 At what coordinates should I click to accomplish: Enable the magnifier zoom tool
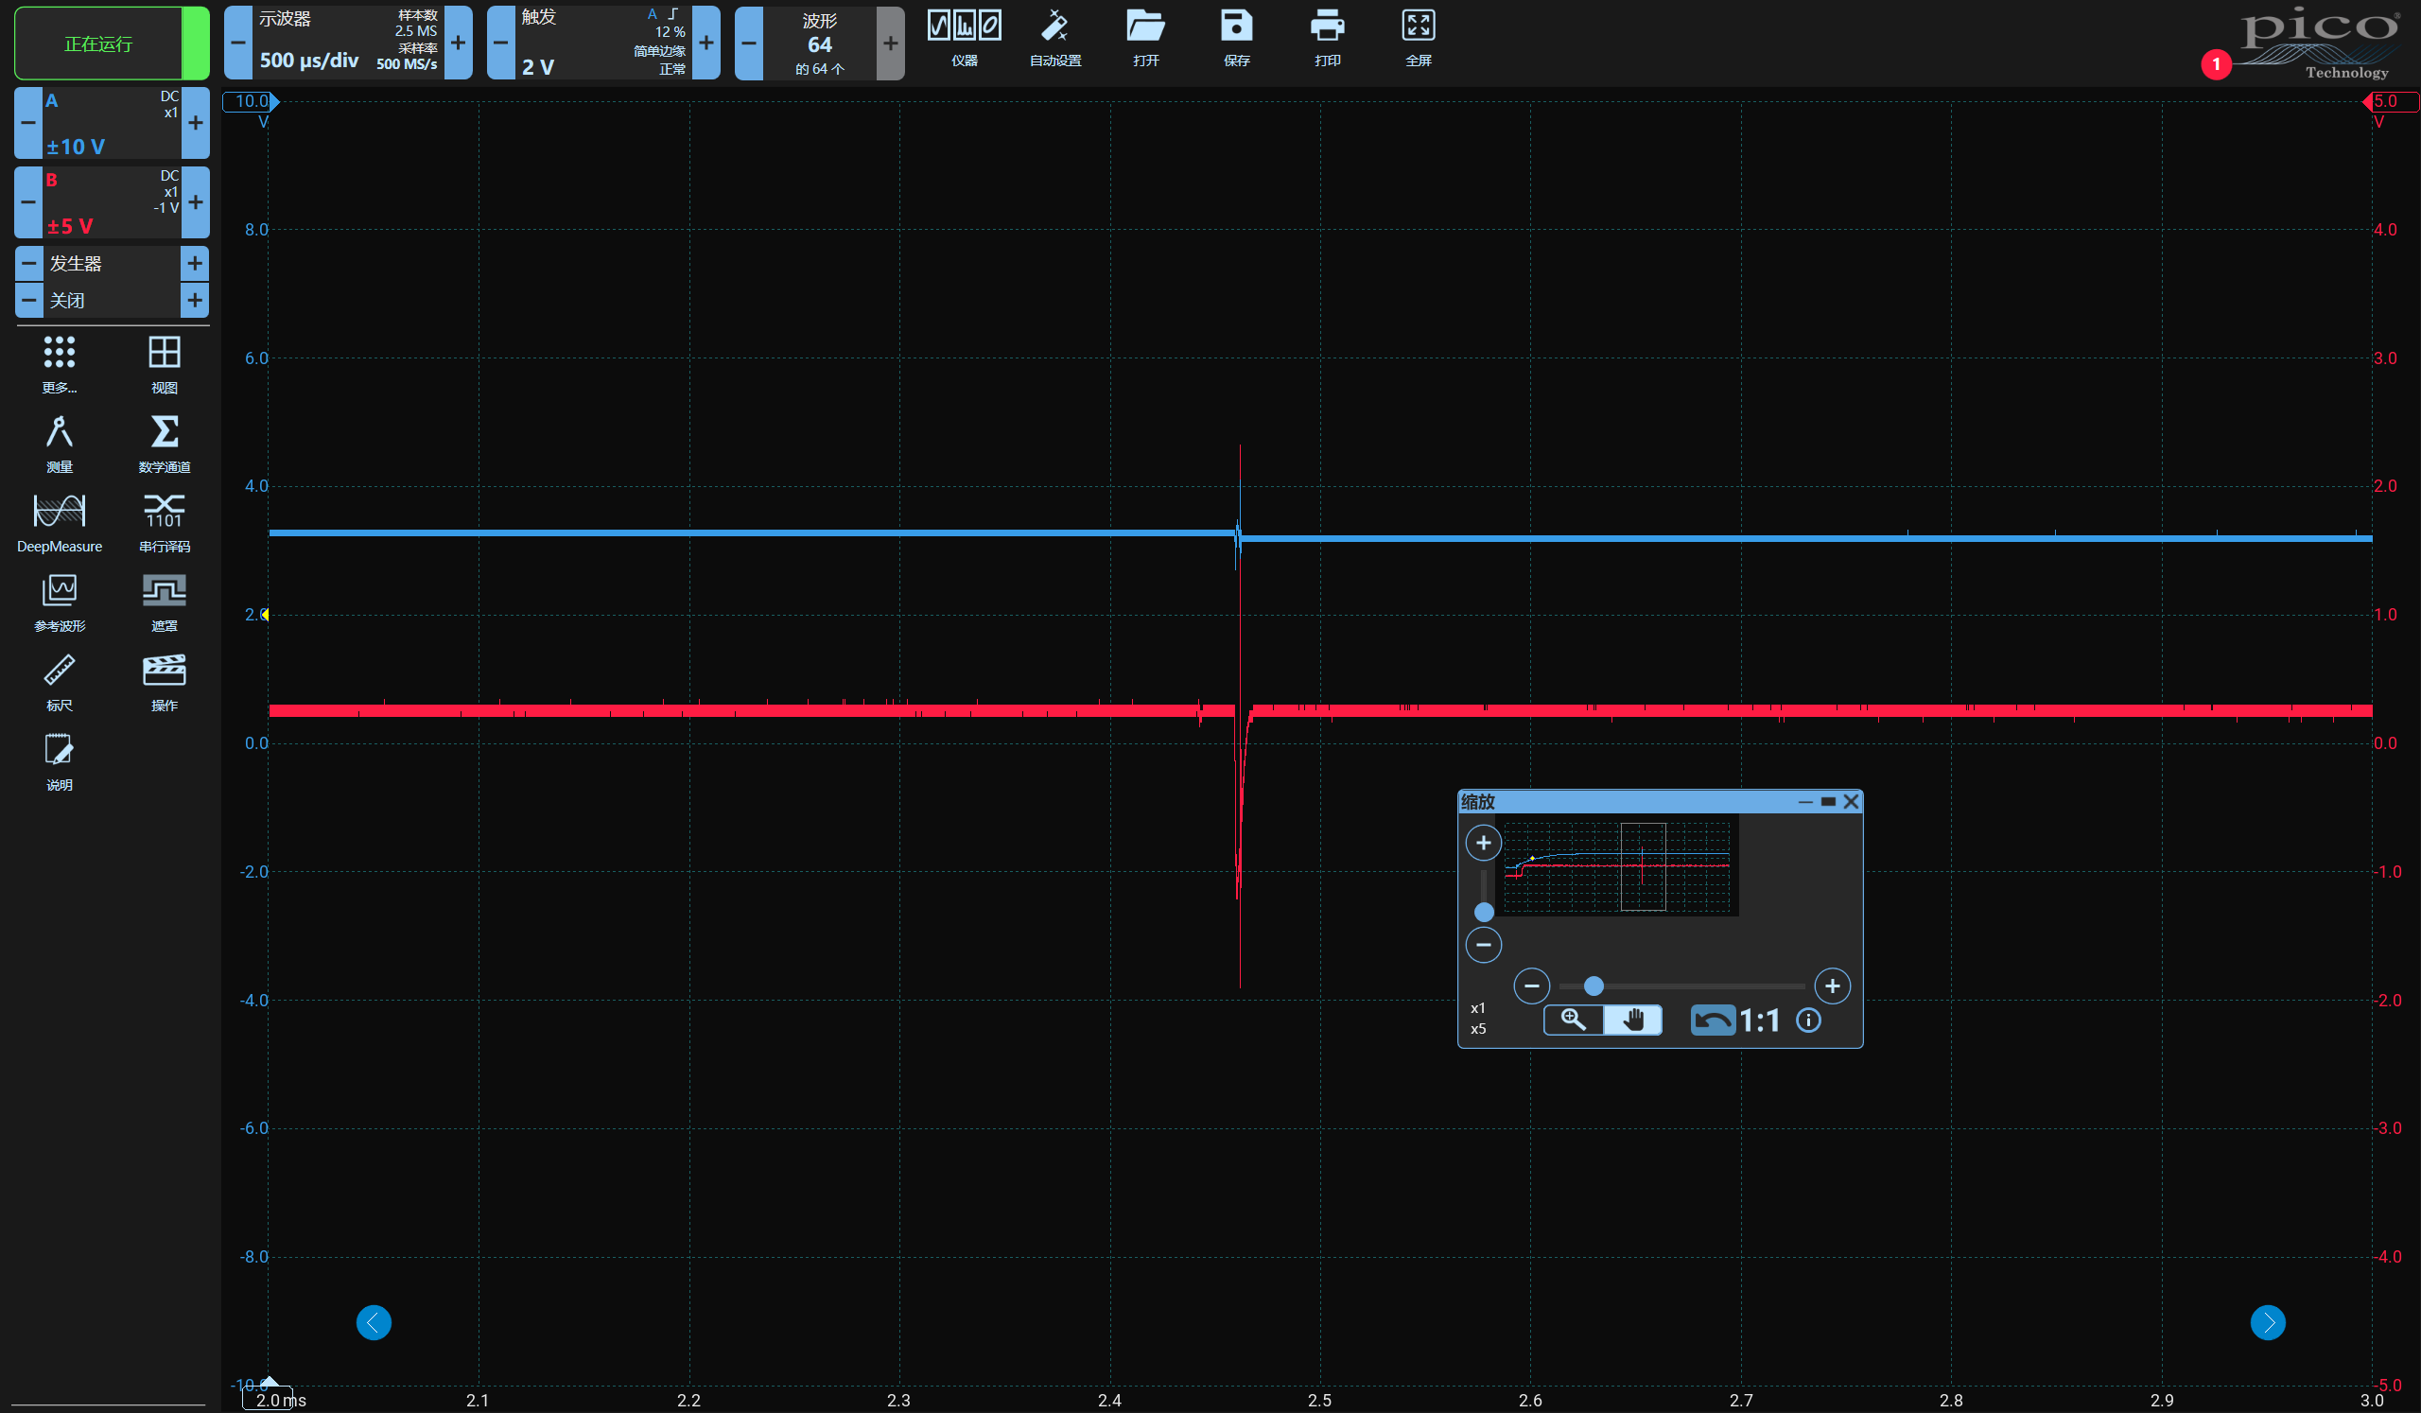pyautogui.click(x=1573, y=1020)
